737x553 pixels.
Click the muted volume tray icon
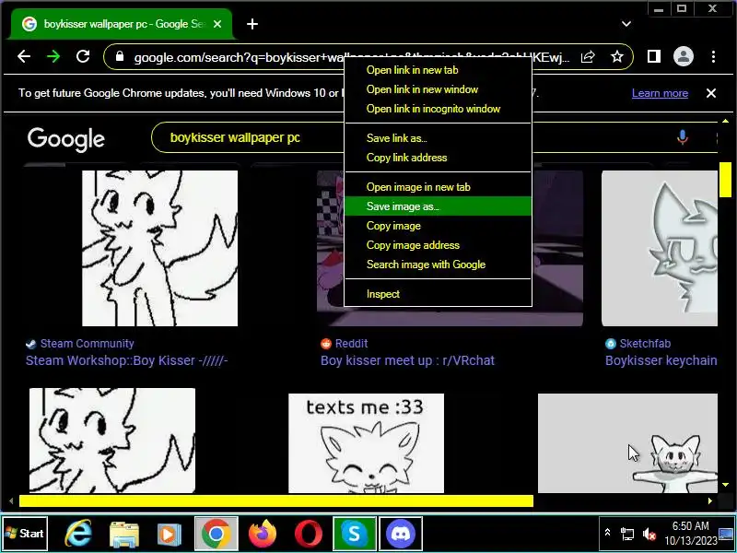(649, 534)
